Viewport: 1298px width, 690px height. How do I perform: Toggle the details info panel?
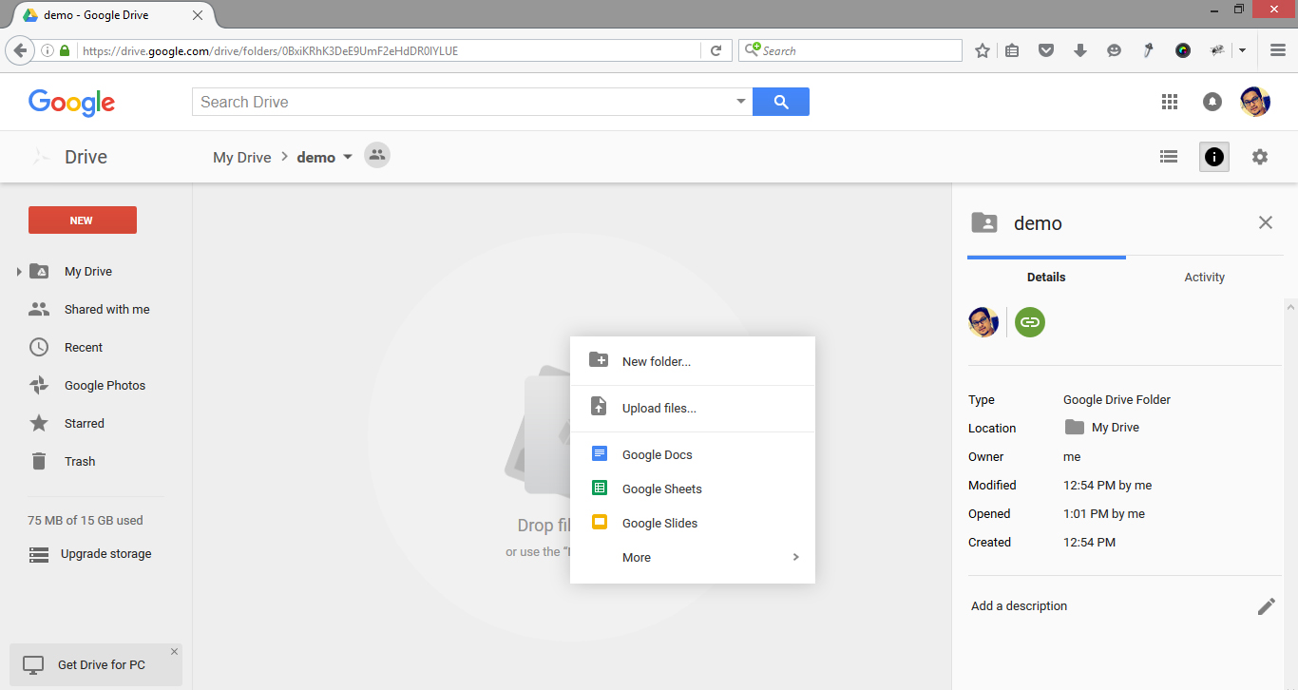click(x=1213, y=156)
